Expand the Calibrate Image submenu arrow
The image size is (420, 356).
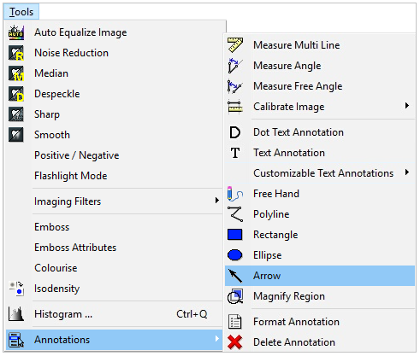[407, 106]
